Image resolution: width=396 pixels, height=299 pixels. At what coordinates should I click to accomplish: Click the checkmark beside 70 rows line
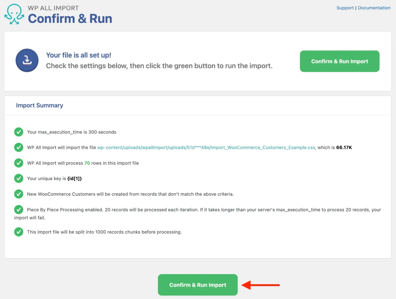pos(19,163)
